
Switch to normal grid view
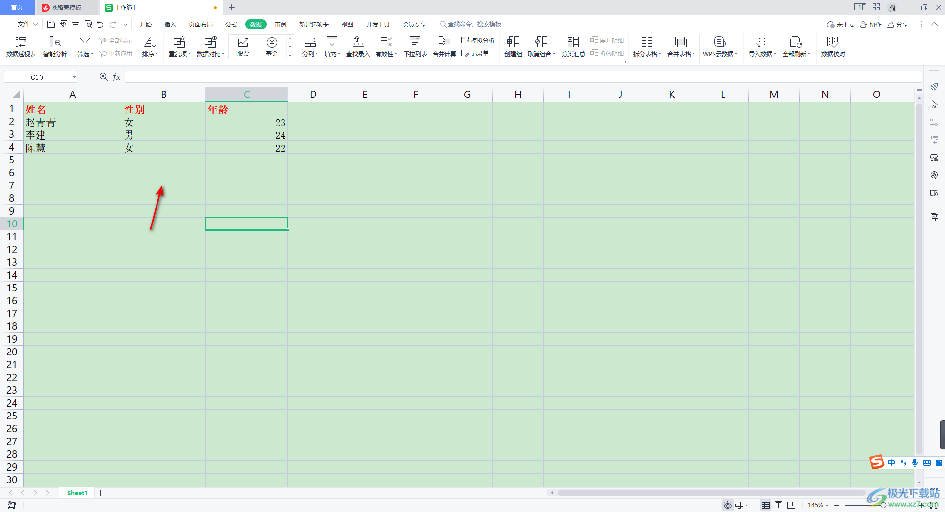coord(766,505)
